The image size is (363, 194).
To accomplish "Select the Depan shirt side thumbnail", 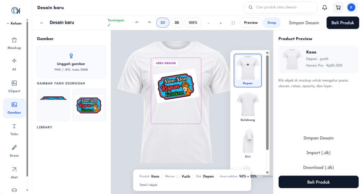I will point(248,70).
